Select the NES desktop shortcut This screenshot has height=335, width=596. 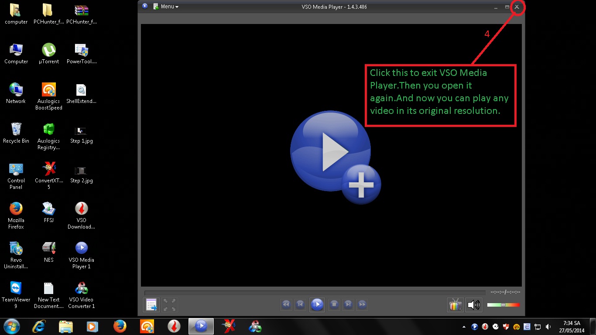click(48, 252)
